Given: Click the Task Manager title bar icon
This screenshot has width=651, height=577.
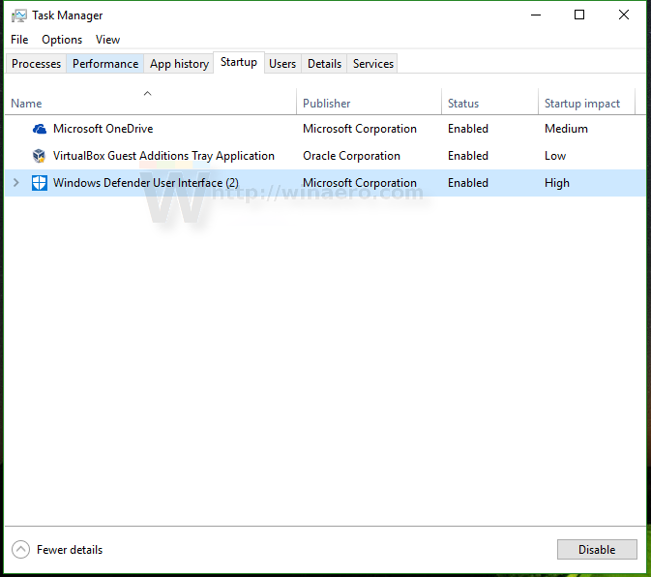Looking at the screenshot, I should 19,15.
